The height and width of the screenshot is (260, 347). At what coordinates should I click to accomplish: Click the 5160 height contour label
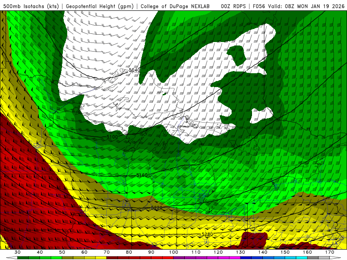[x=142, y=175]
